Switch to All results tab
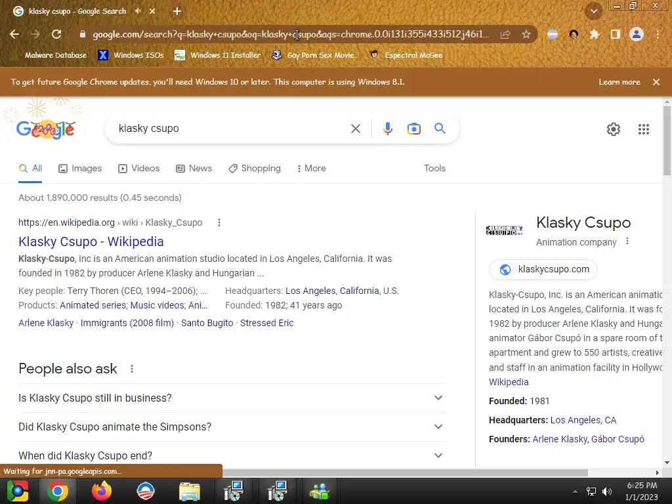The image size is (672, 504). coord(30,169)
